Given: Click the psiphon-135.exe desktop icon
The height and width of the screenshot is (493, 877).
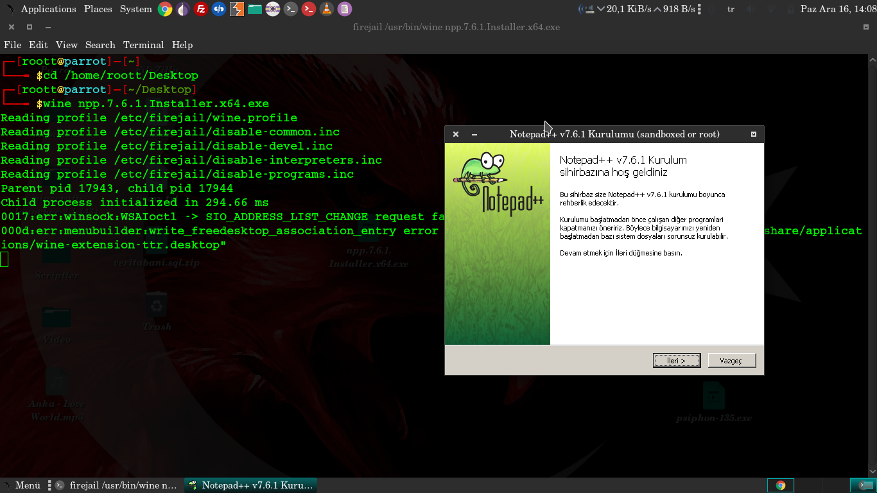Looking at the screenshot, I should (713, 402).
